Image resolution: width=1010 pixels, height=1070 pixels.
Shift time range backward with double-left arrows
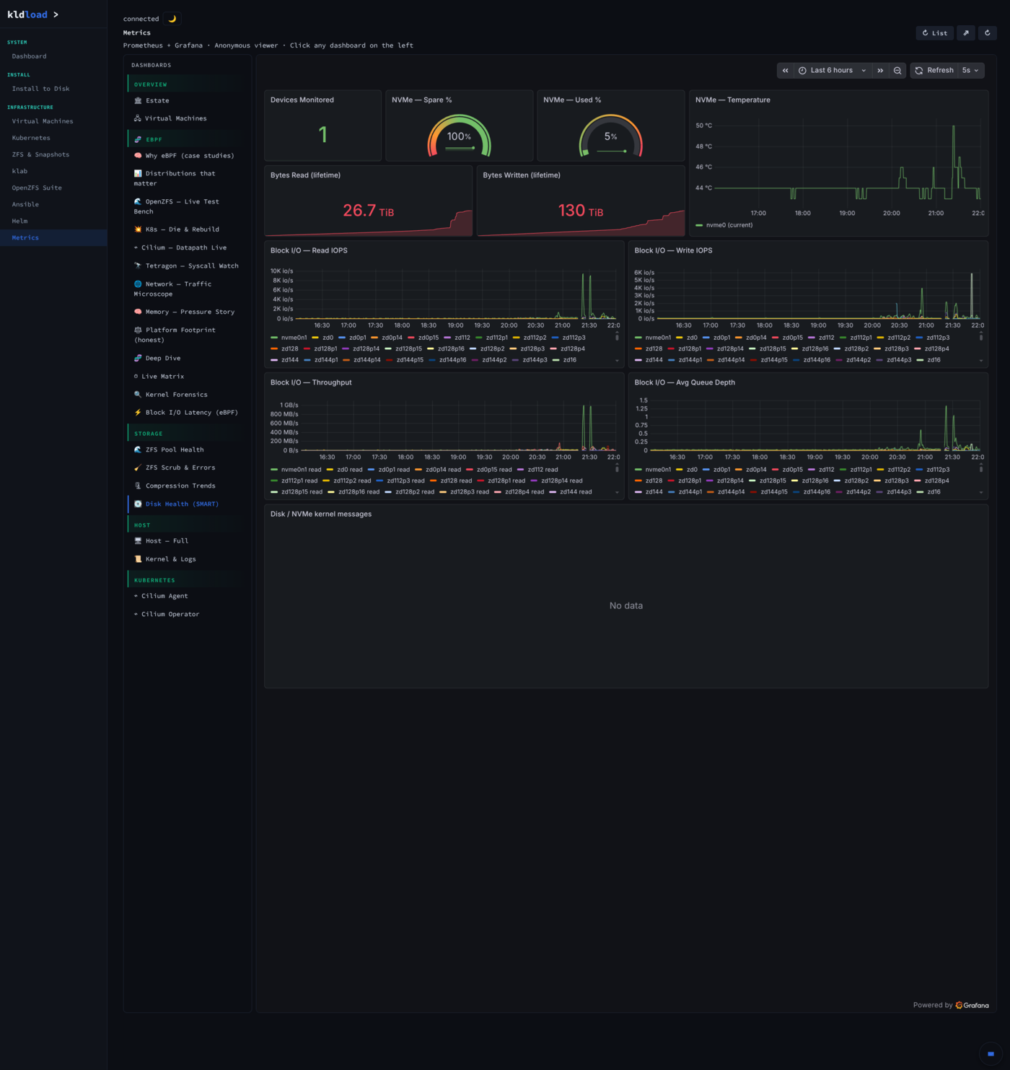click(786, 71)
